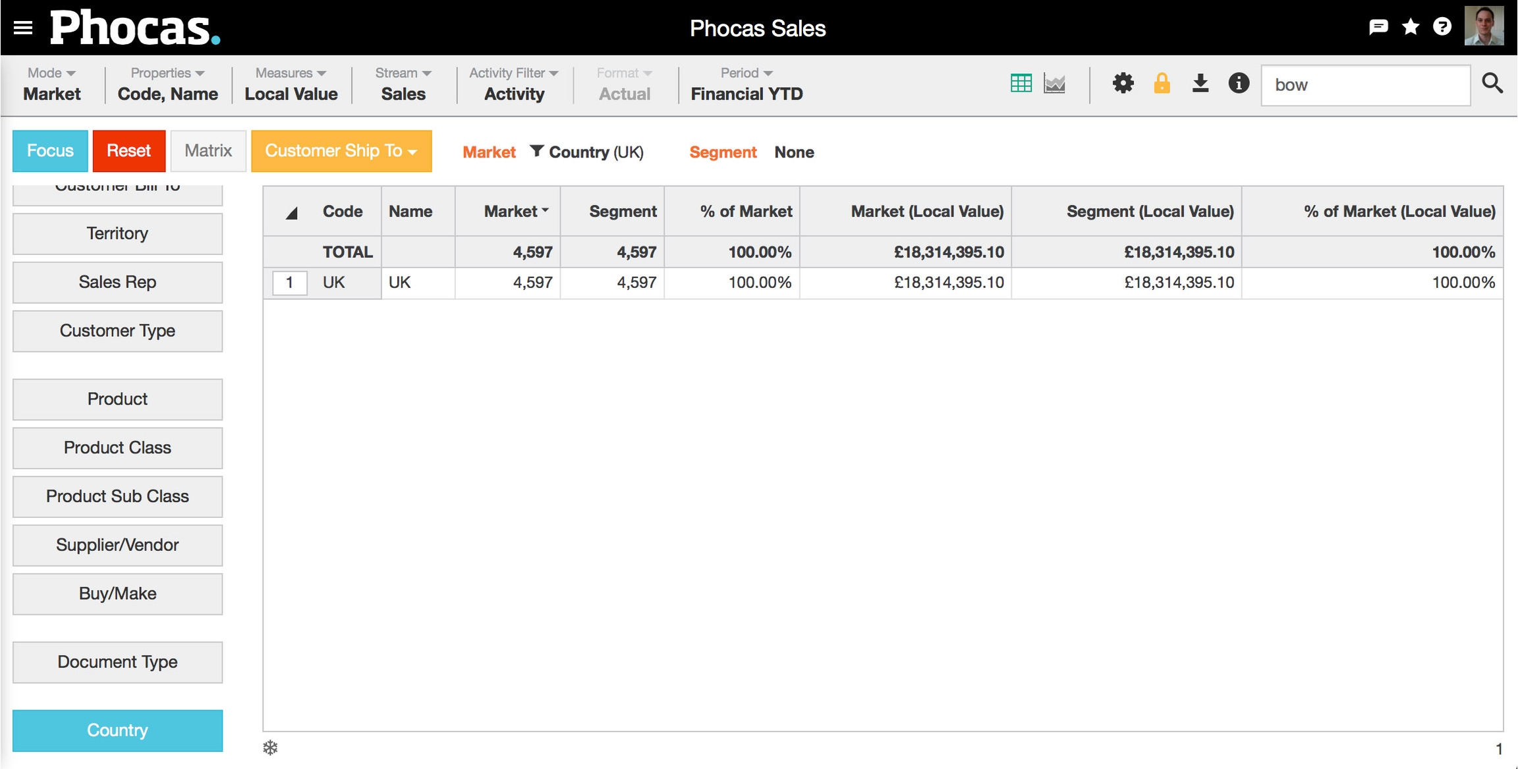Open settings gear icon
The image size is (1518, 769).
1123,84
